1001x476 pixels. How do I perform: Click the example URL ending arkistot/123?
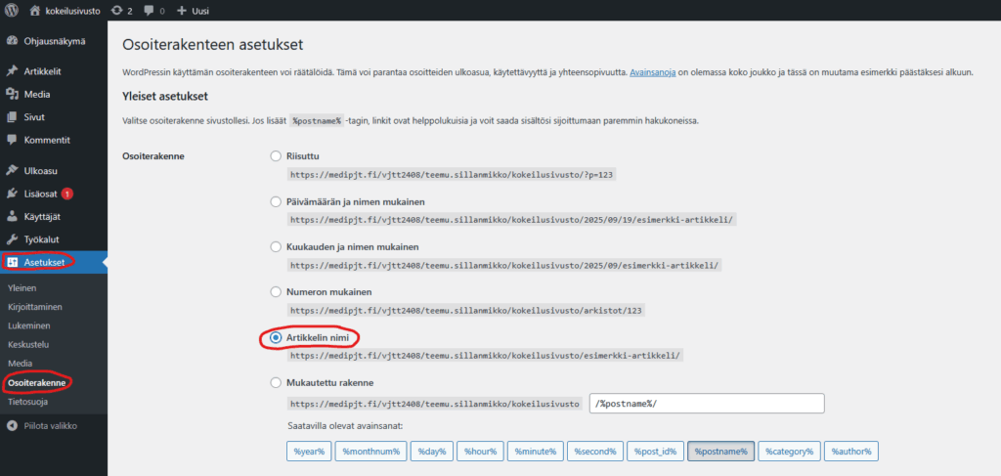pos(466,310)
